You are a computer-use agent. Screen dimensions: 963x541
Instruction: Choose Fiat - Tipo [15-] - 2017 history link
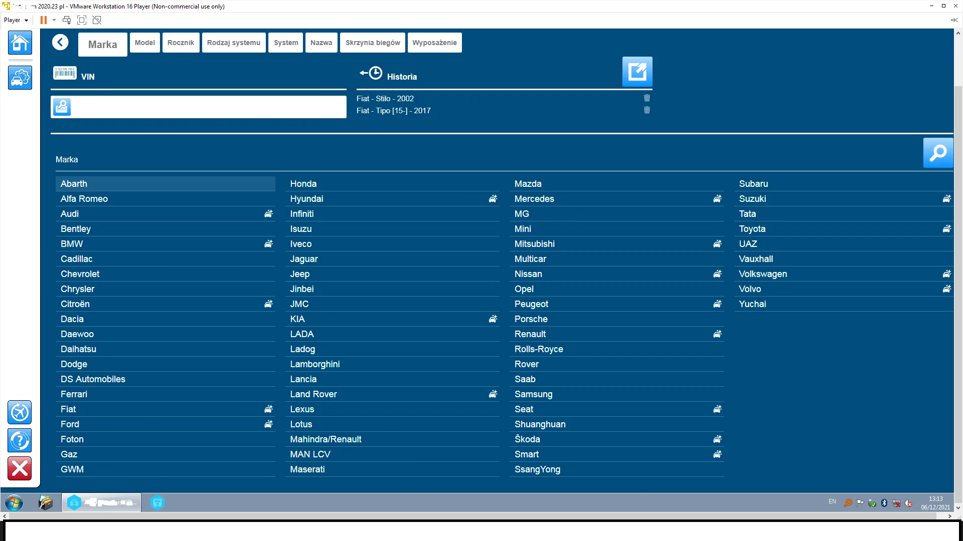[393, 111]
